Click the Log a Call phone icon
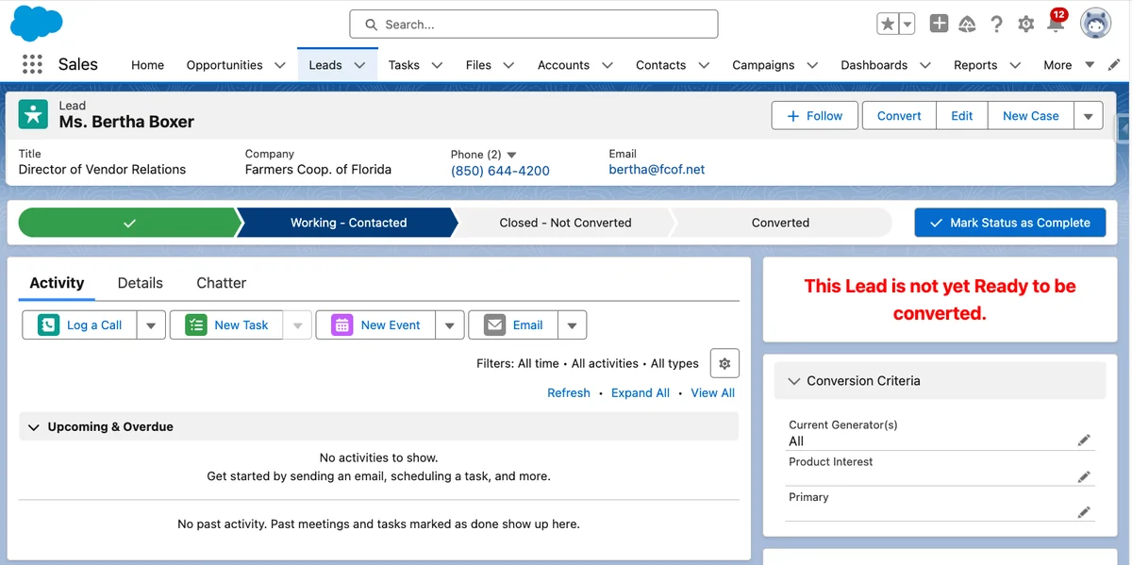 (48, 325)
